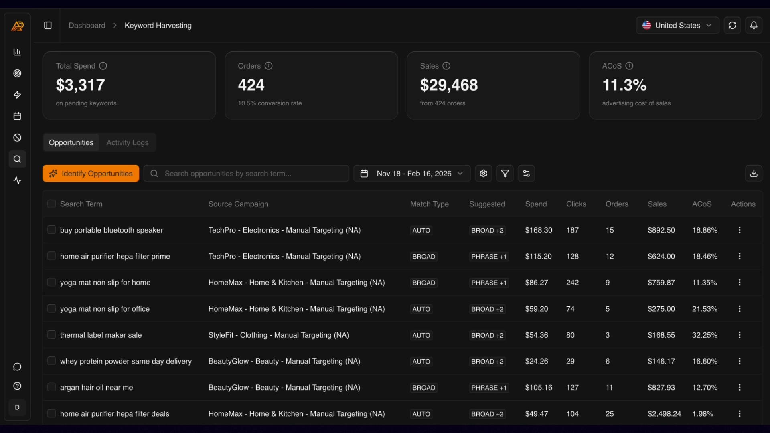Check the 'buy portable bluetooth speaker' row
The height and width of the screenshot is (433, 770).
coord(51,230)
